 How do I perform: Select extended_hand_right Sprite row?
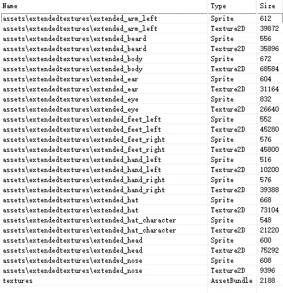pos(141,180)
